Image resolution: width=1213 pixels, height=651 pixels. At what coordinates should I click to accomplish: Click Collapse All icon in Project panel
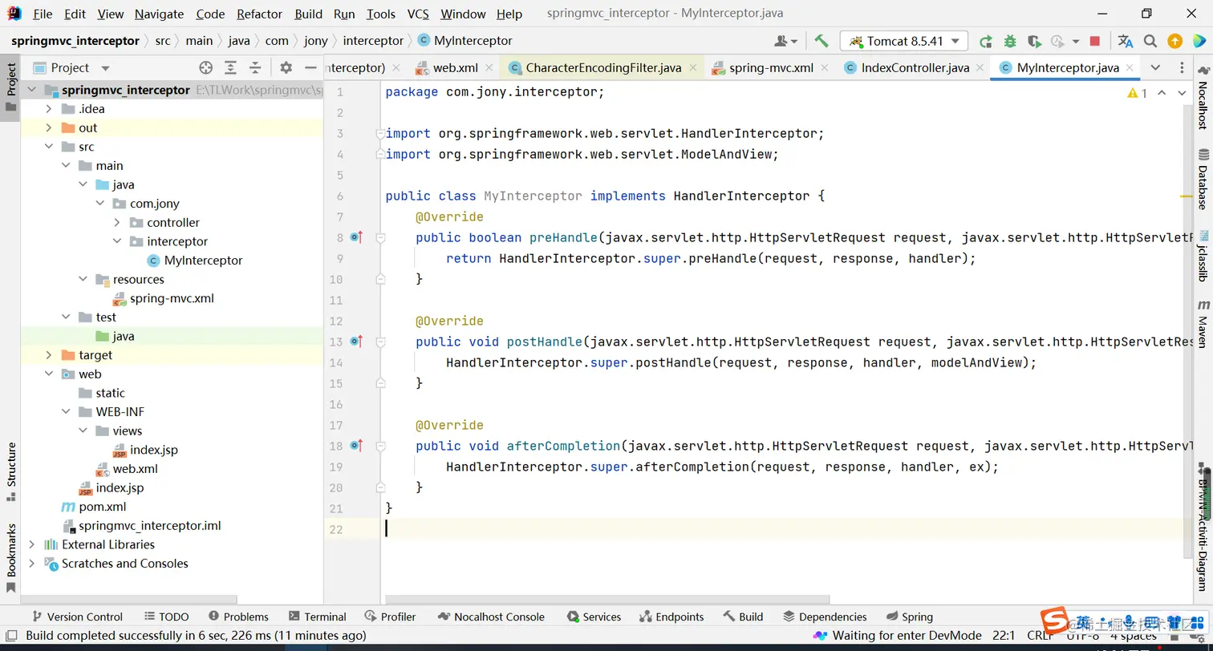tap(255, 67)
